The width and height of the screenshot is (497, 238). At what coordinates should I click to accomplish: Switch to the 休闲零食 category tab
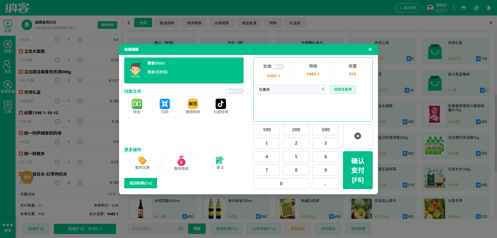click(194, 23)
